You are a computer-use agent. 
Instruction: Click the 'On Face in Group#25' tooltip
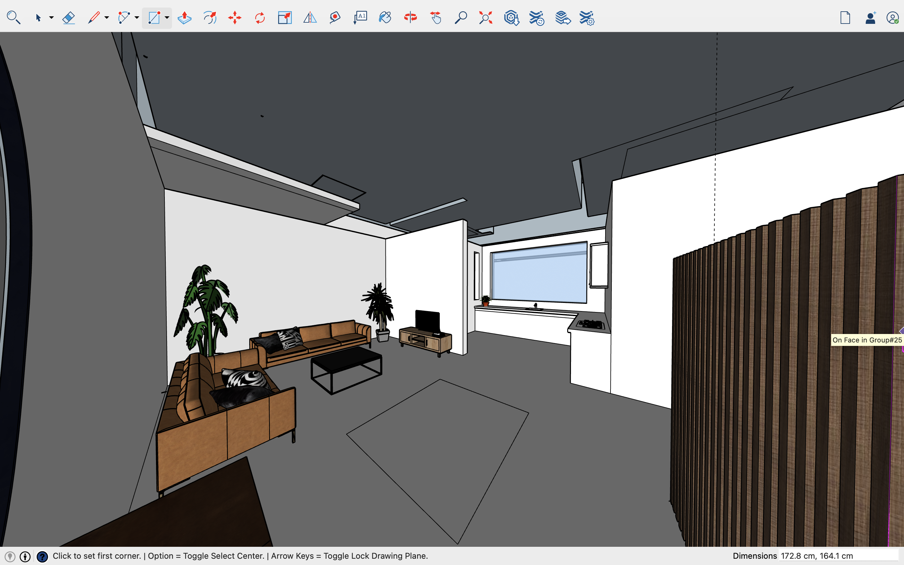(x=867, y=340)
